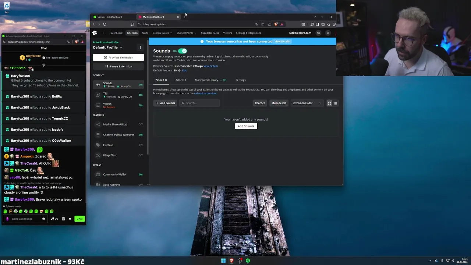Screen dimensions: 471x265
Task: Open the Recycle Bin desktop icon
Action: [7, 7]
